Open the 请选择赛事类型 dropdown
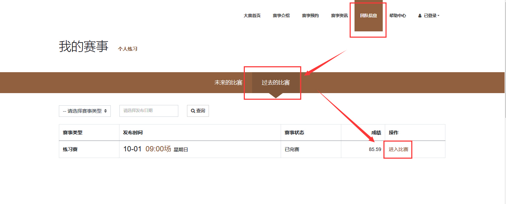This screenshot has height=204, width=506. [85, 111]
